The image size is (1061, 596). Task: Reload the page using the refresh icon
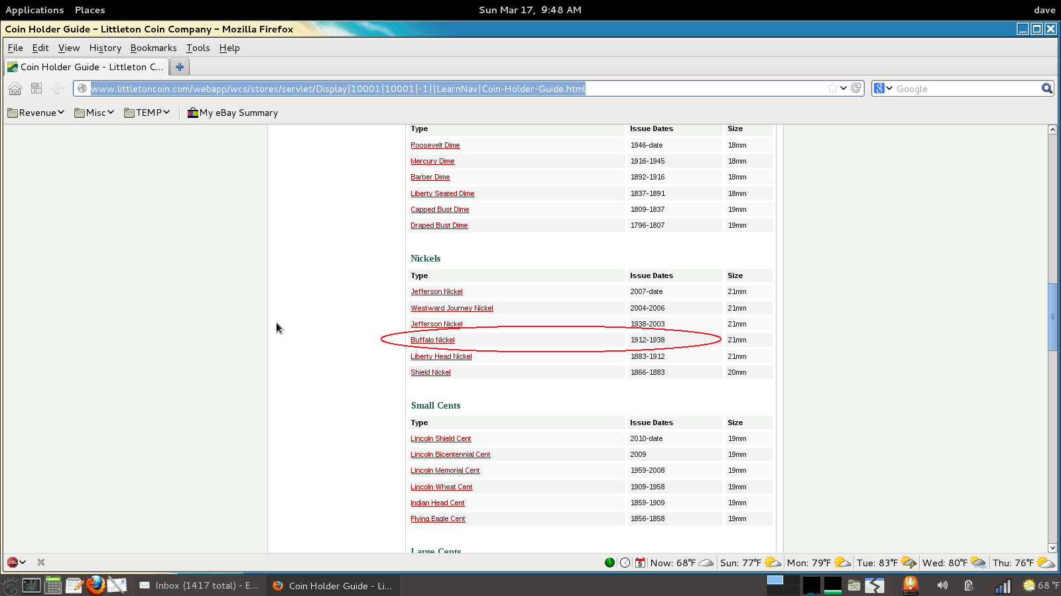pyautogui.click(x=856, y=88)
